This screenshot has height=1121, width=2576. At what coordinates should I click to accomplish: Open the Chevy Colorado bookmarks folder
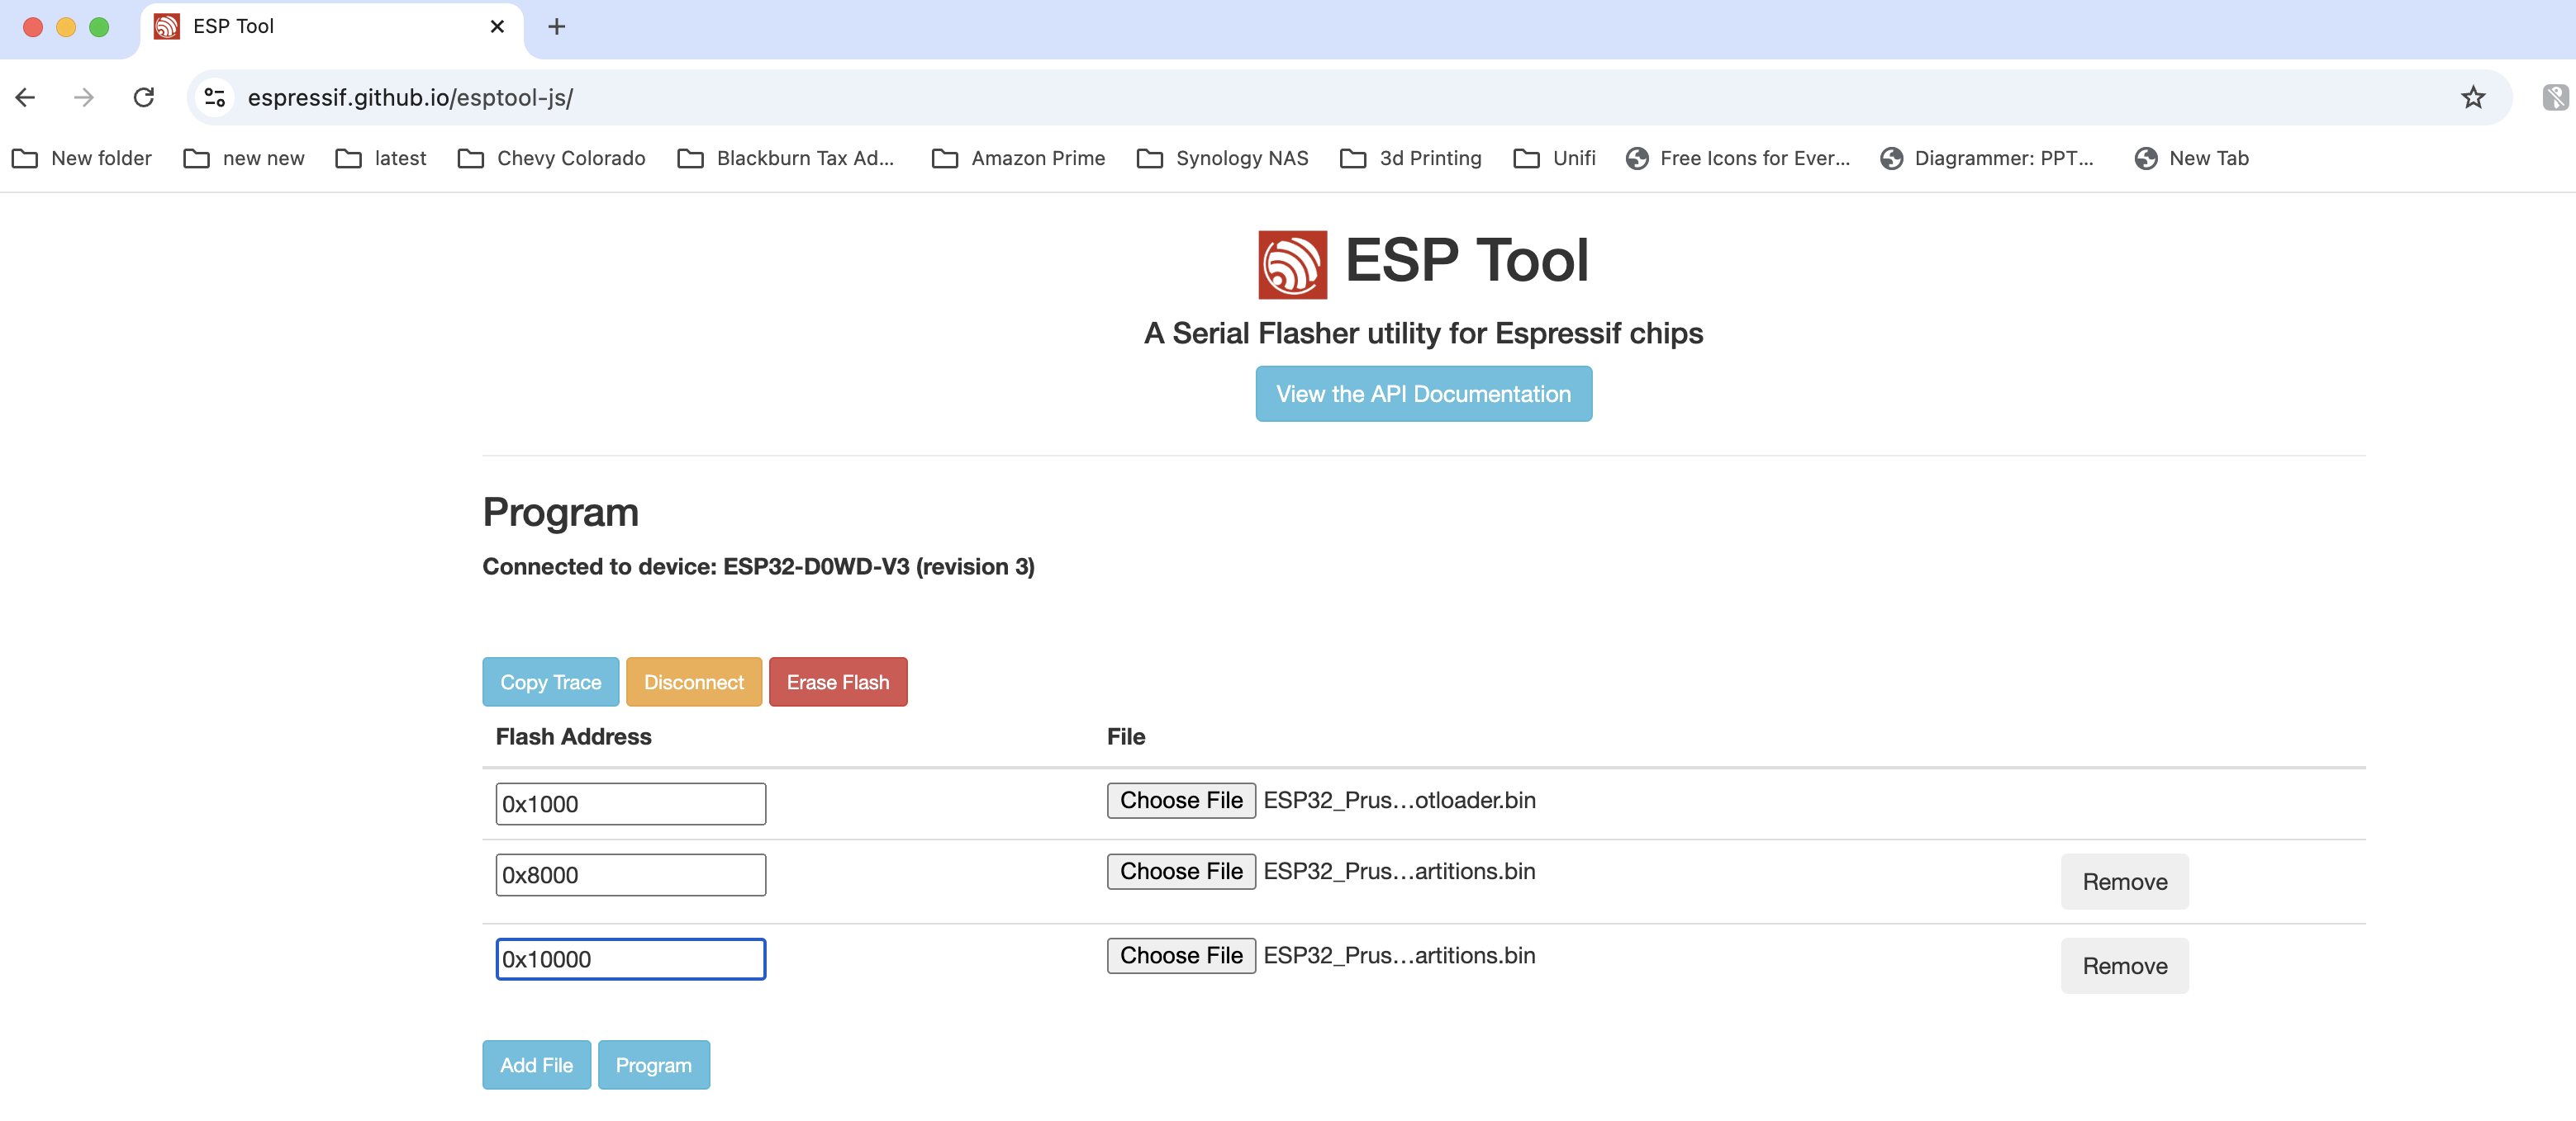point(551,158)
